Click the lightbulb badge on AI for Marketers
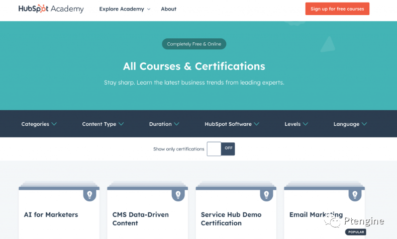 click(x=89, y=195)
